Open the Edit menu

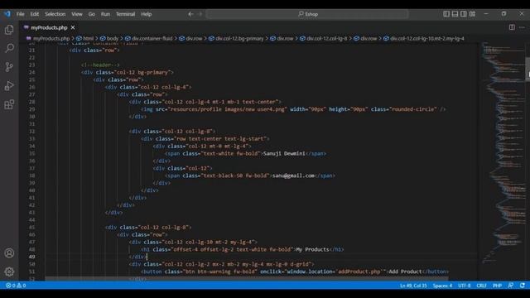[35, 14]
